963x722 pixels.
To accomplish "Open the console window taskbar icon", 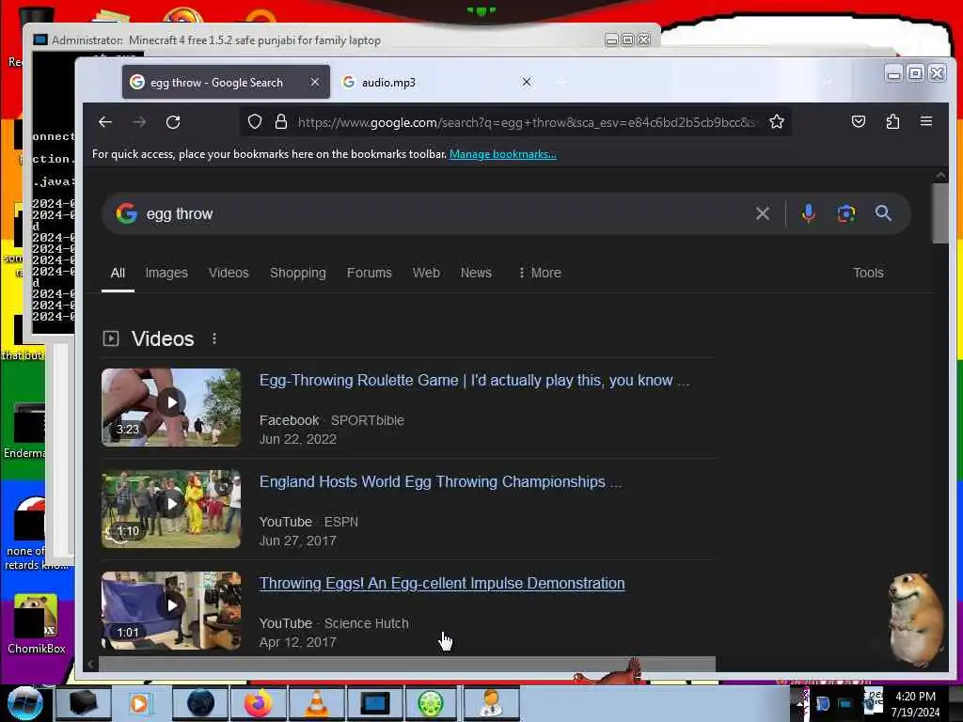I will pyautogui.click(x=374, y=703).
